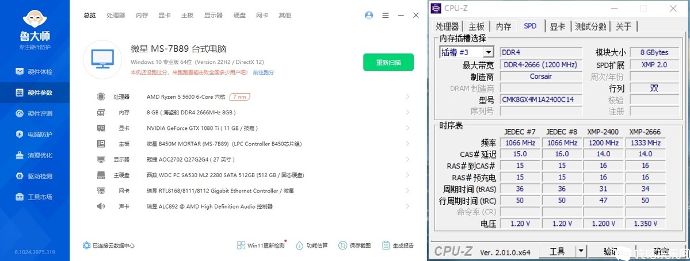Click the user account icon
690x261 pixels.
coord(369,16)
